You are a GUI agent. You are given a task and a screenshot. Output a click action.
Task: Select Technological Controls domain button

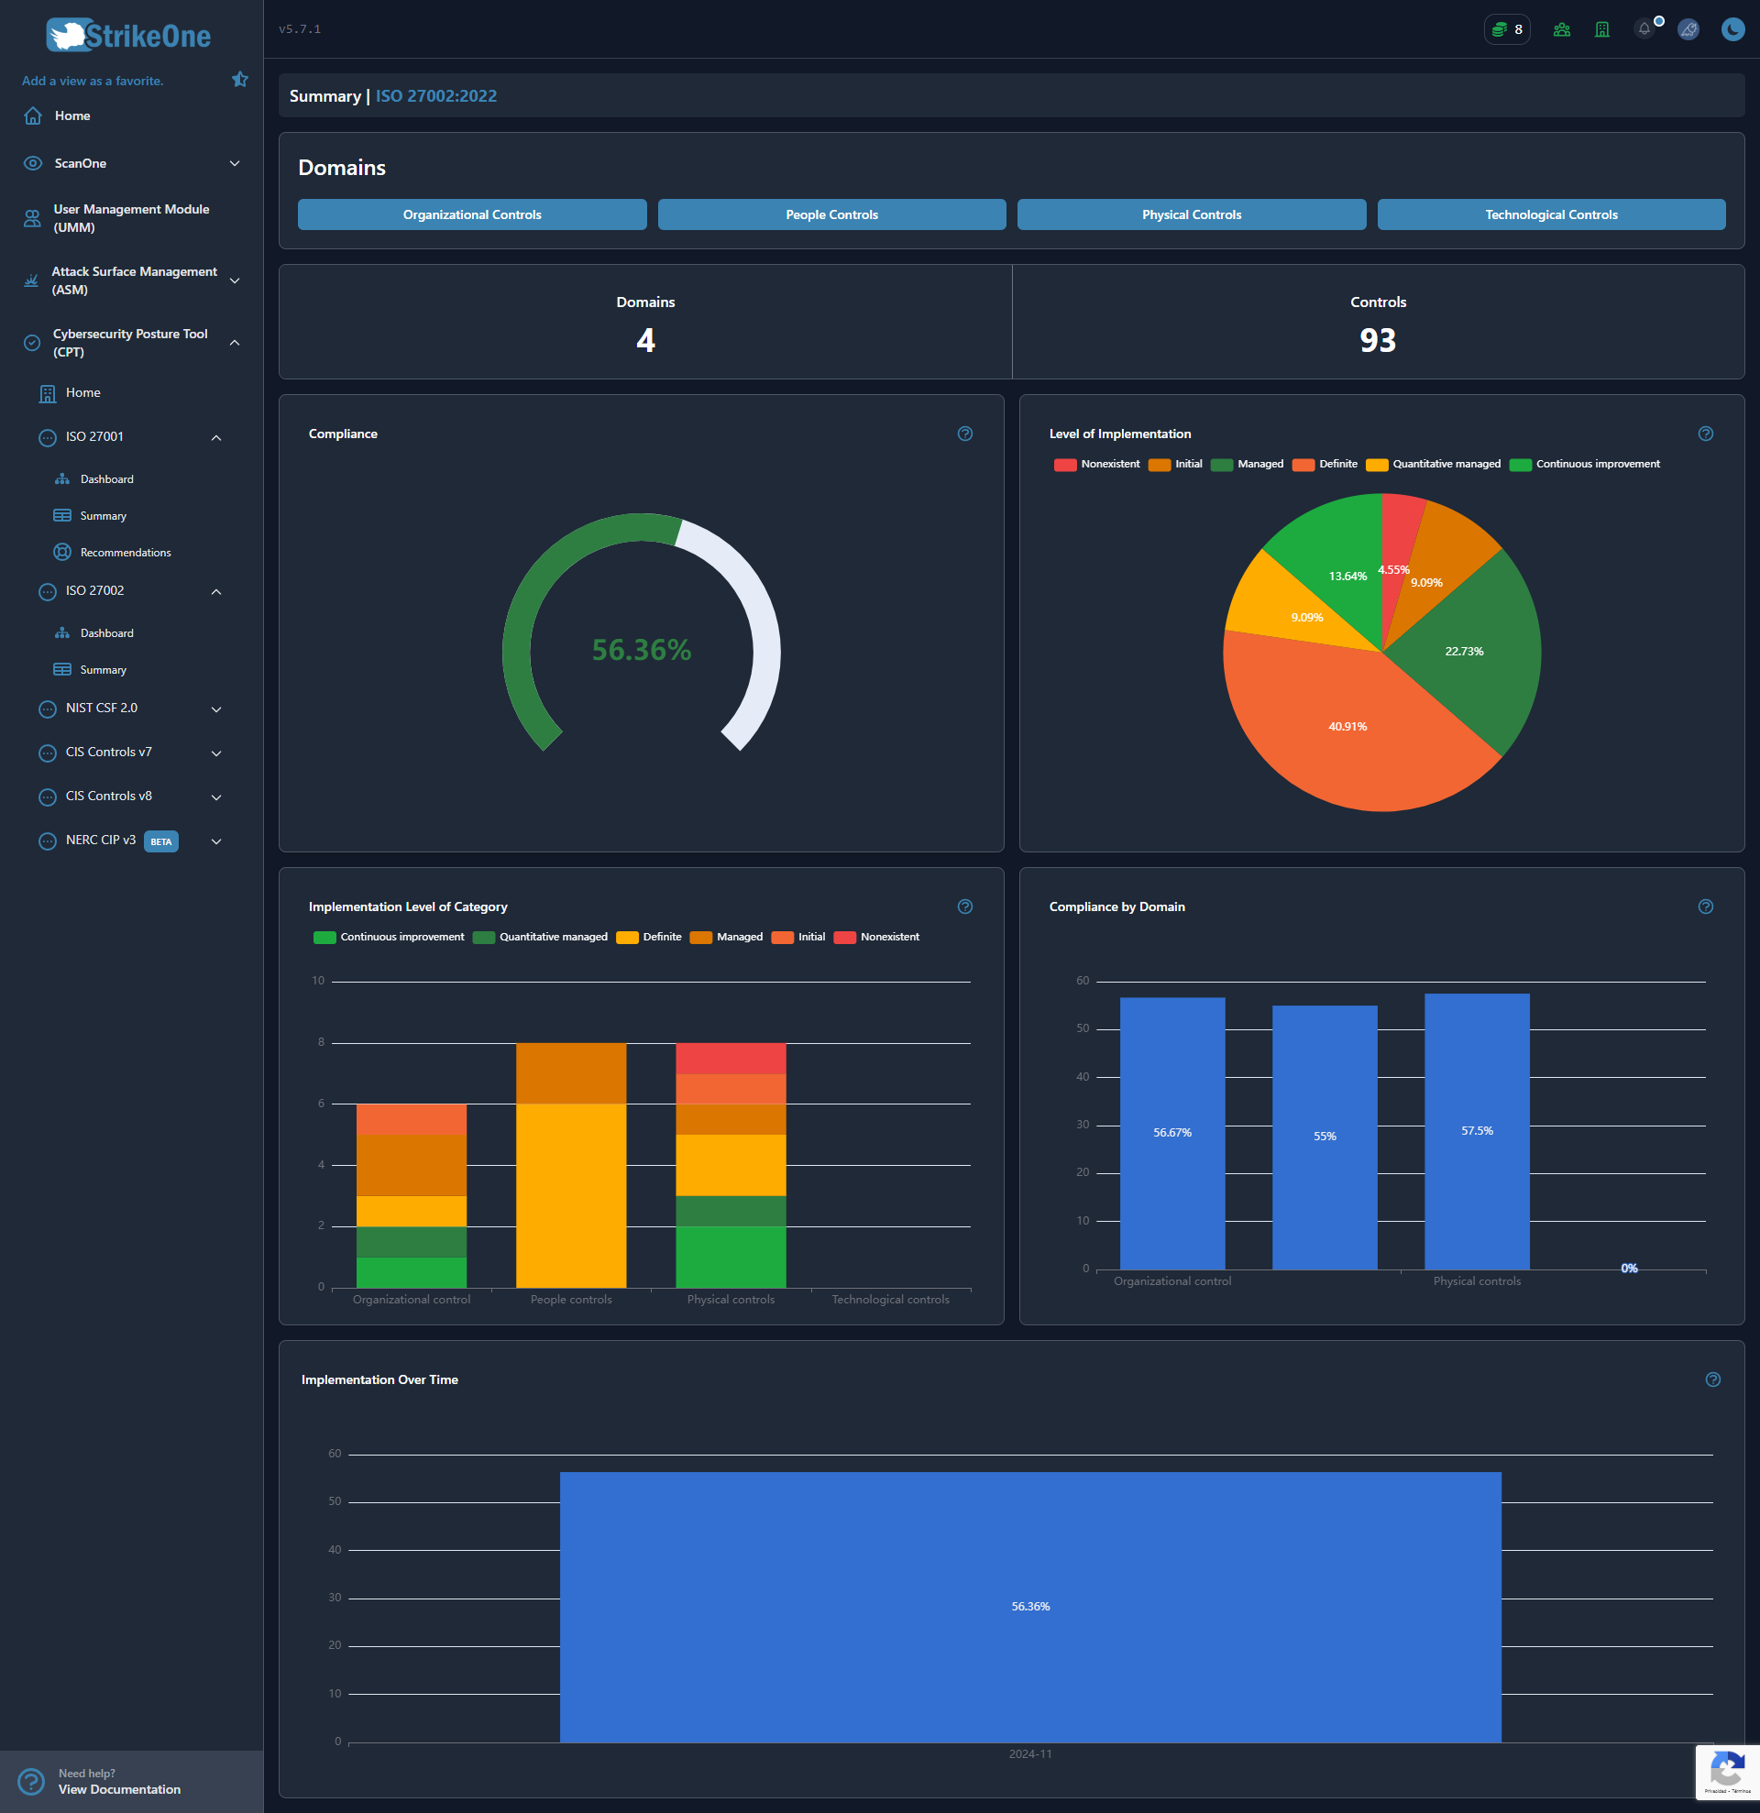1551,214
